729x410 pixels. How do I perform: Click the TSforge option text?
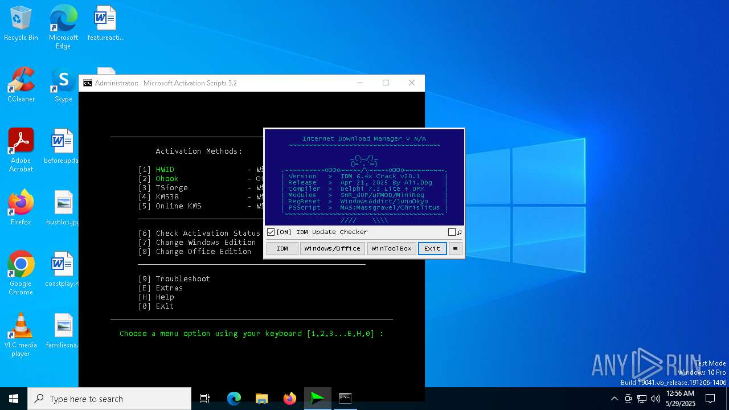[171, 188]
